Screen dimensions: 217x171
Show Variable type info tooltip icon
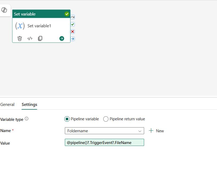click(x=27, y=119)
